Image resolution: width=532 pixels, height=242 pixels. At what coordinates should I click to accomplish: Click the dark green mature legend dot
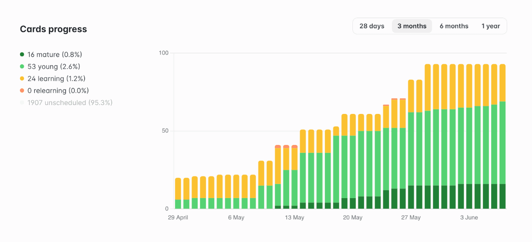[x=22, y=55]
